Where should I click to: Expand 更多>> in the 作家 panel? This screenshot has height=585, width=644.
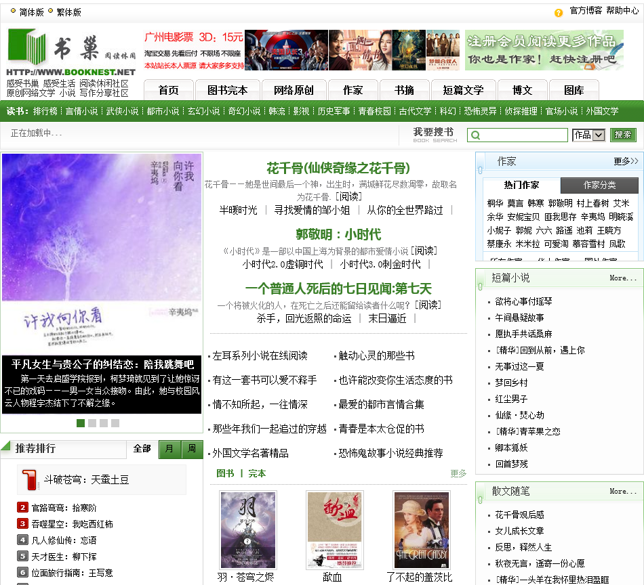point(626,161)
